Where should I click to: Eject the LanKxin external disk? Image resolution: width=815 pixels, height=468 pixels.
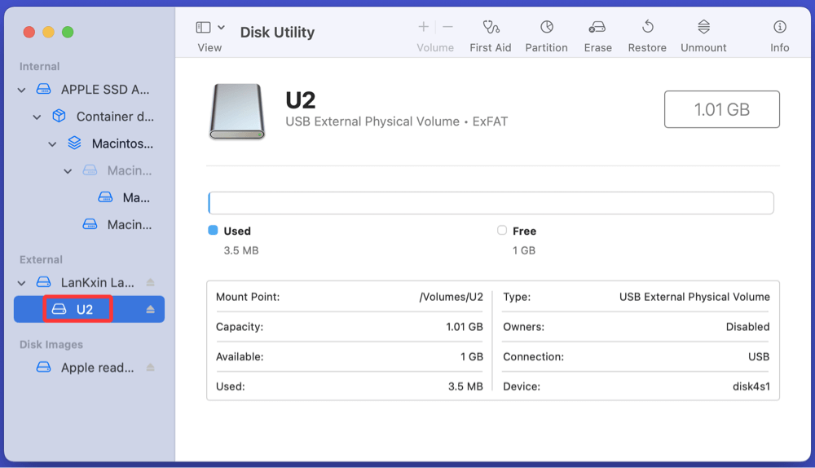pos(150,283)
